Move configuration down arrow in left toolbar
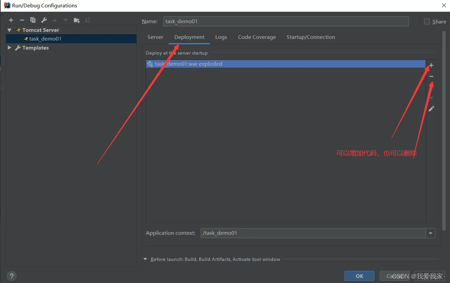Screen dimensions: 450x283 (66, 20)
